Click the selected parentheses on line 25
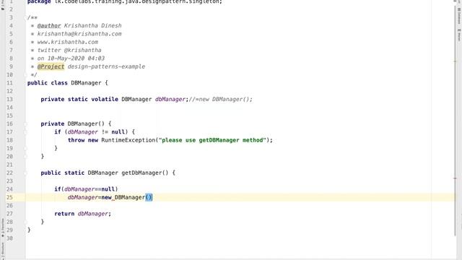The image size is (462, 260). coord(149,197)
